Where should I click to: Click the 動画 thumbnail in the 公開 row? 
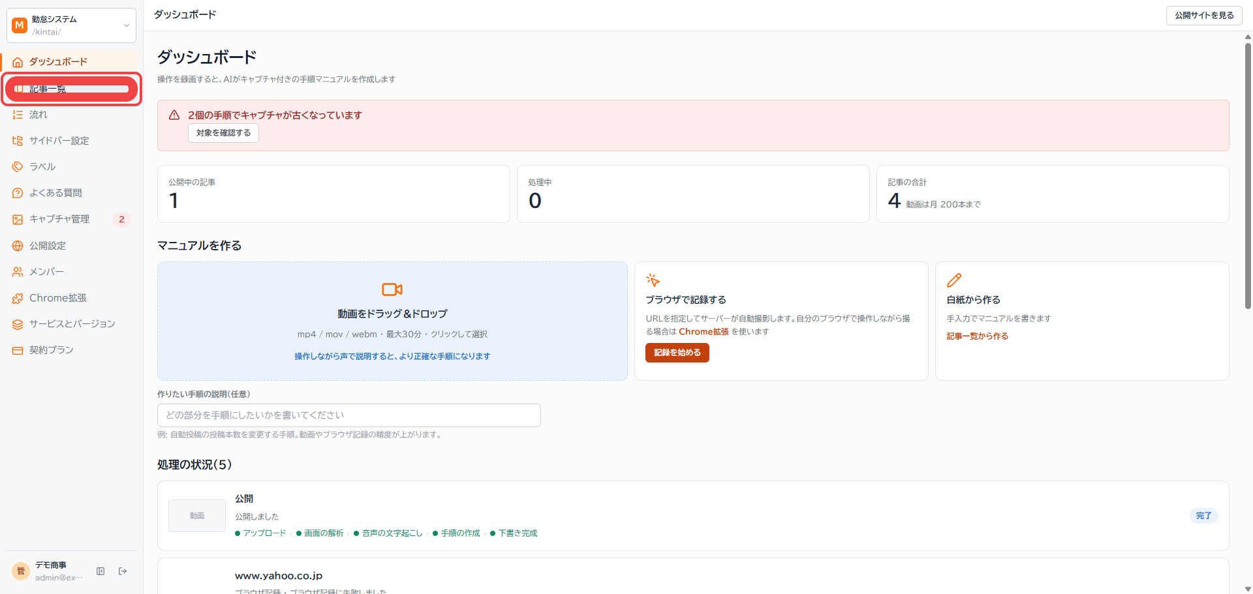pos(197,516)
